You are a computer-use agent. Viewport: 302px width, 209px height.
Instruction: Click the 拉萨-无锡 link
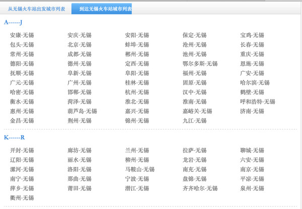pos(194,150)
